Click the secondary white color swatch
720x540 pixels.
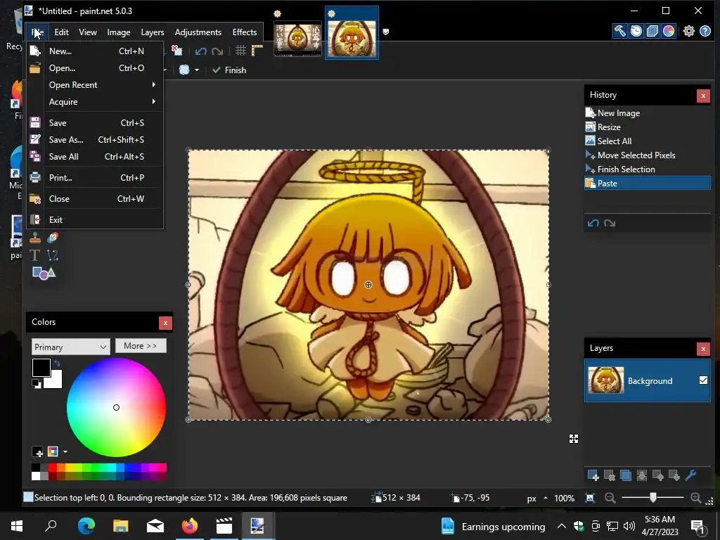pyautogui.click(x=55, y=380)
